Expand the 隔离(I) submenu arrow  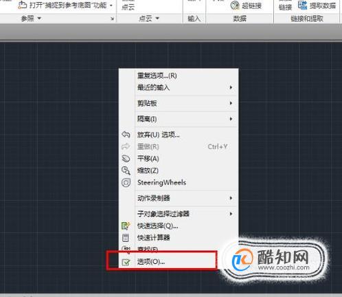click(x=231, y=119)
